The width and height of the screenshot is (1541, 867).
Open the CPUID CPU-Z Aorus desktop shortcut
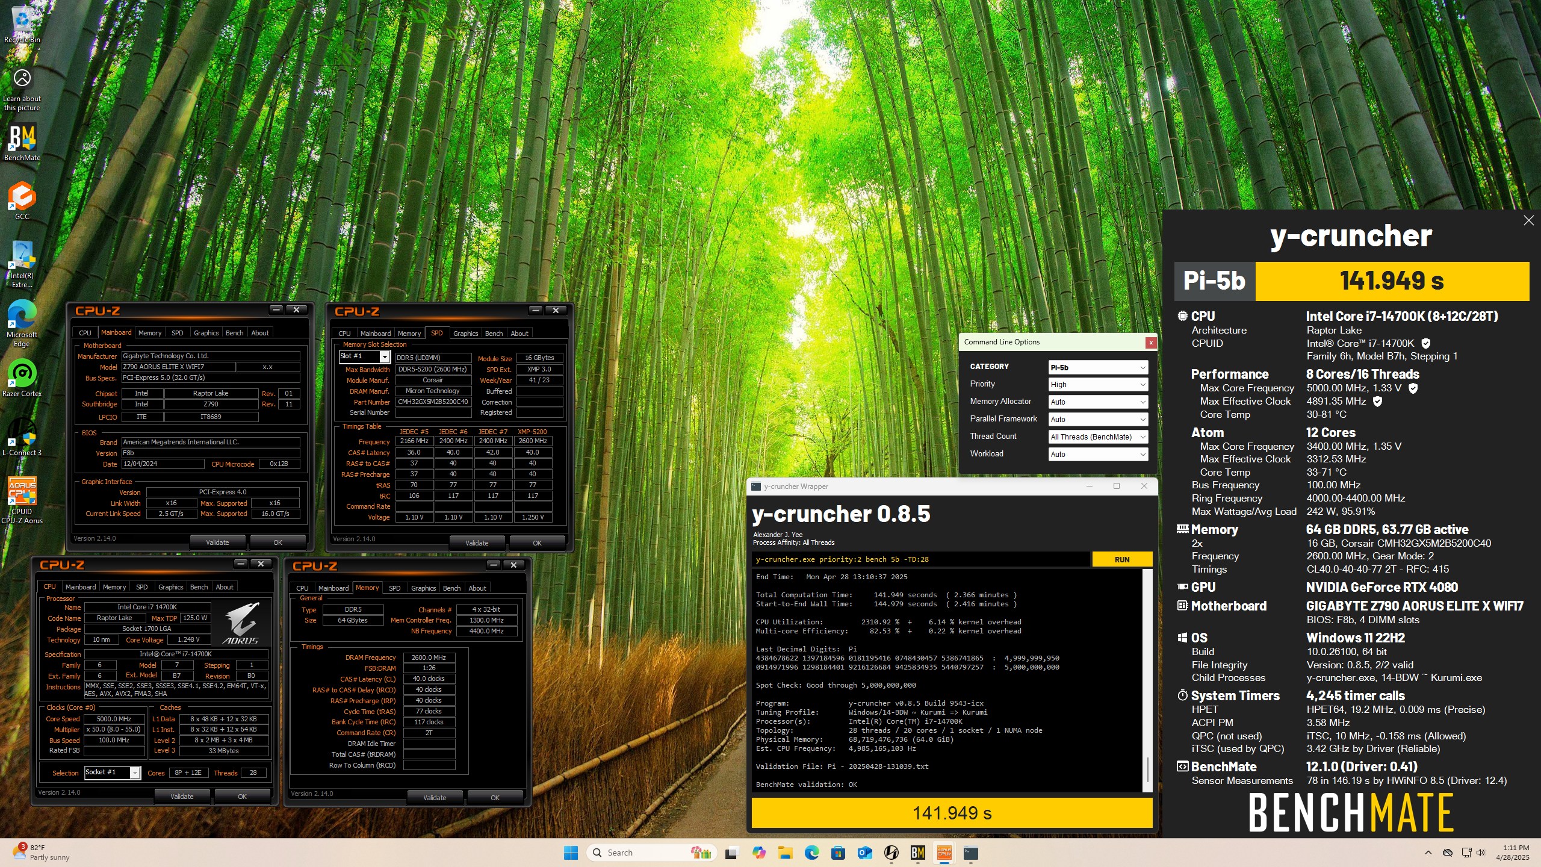point(22,500)
